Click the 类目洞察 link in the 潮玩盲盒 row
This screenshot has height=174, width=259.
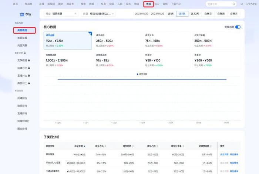point(224,154)
